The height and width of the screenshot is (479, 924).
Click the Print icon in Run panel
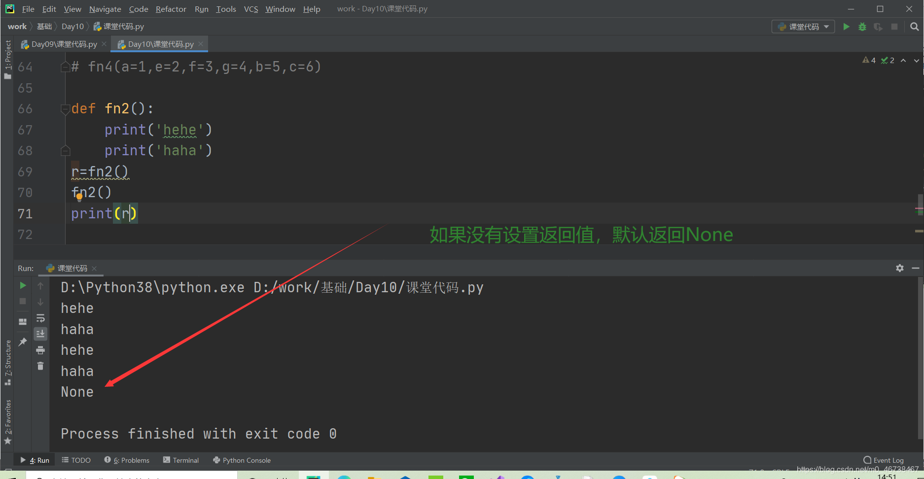point(40,350)
